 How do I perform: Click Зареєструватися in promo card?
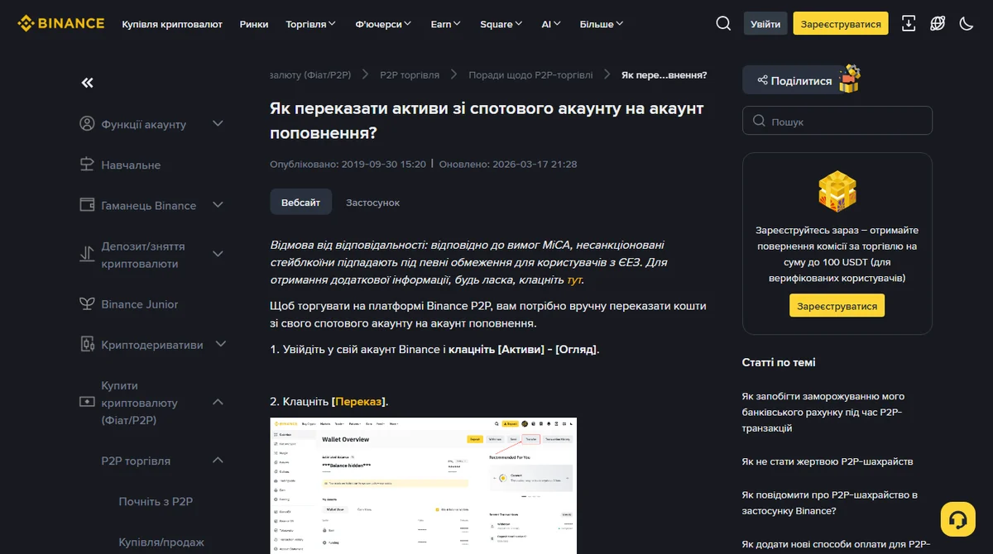(x=837, y=306)
